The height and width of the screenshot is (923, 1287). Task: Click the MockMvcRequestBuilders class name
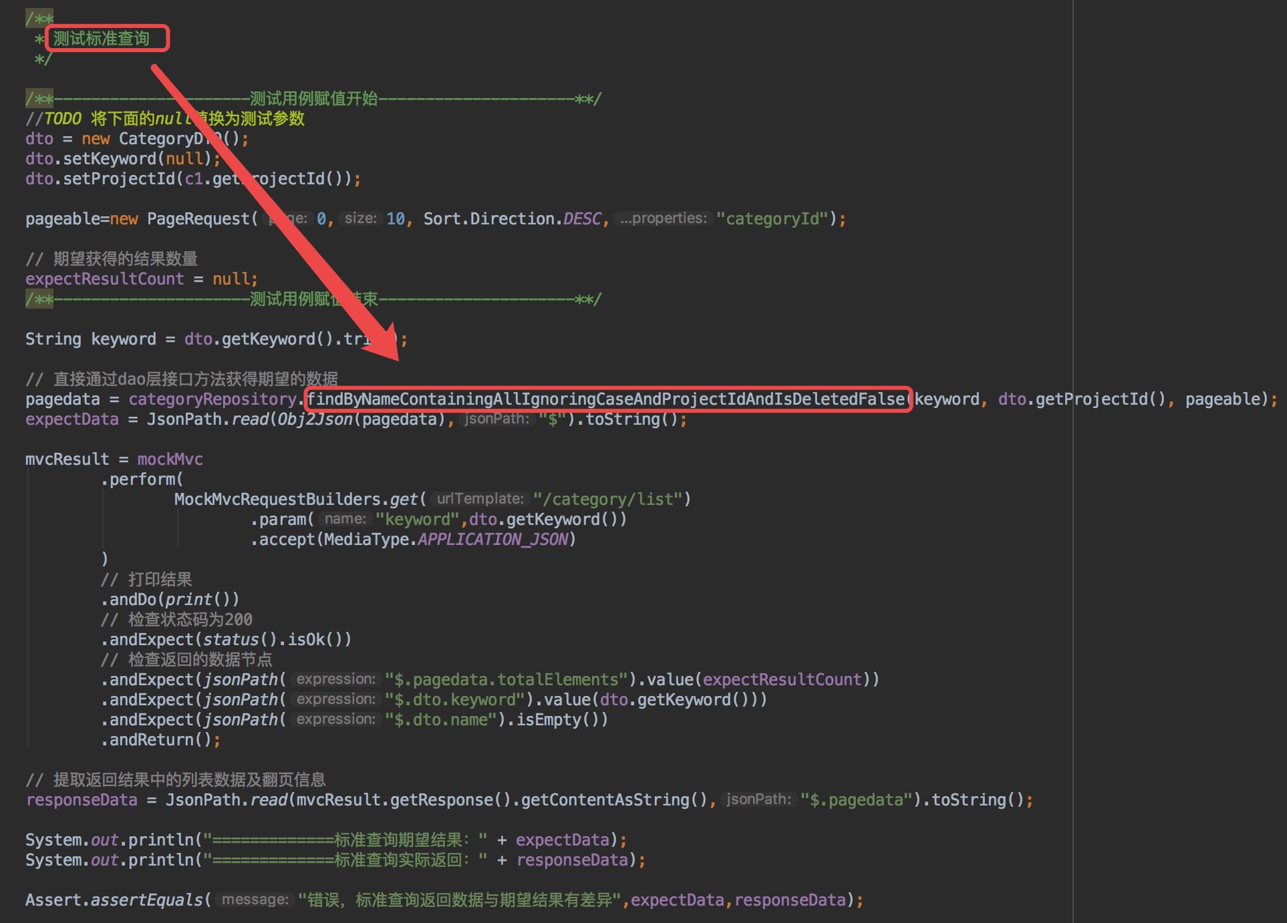[x=277, y=500]
